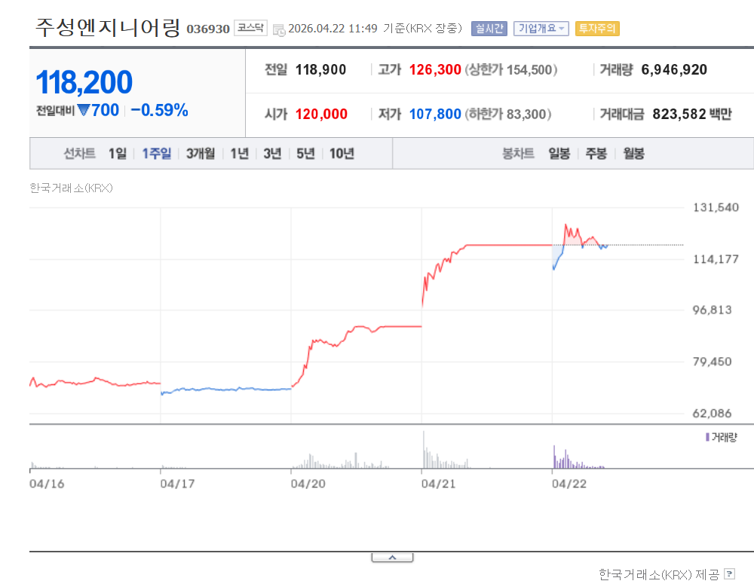754x584 pixels.
Task: Click trading value 823,582 백만
Action: [692, 114]
